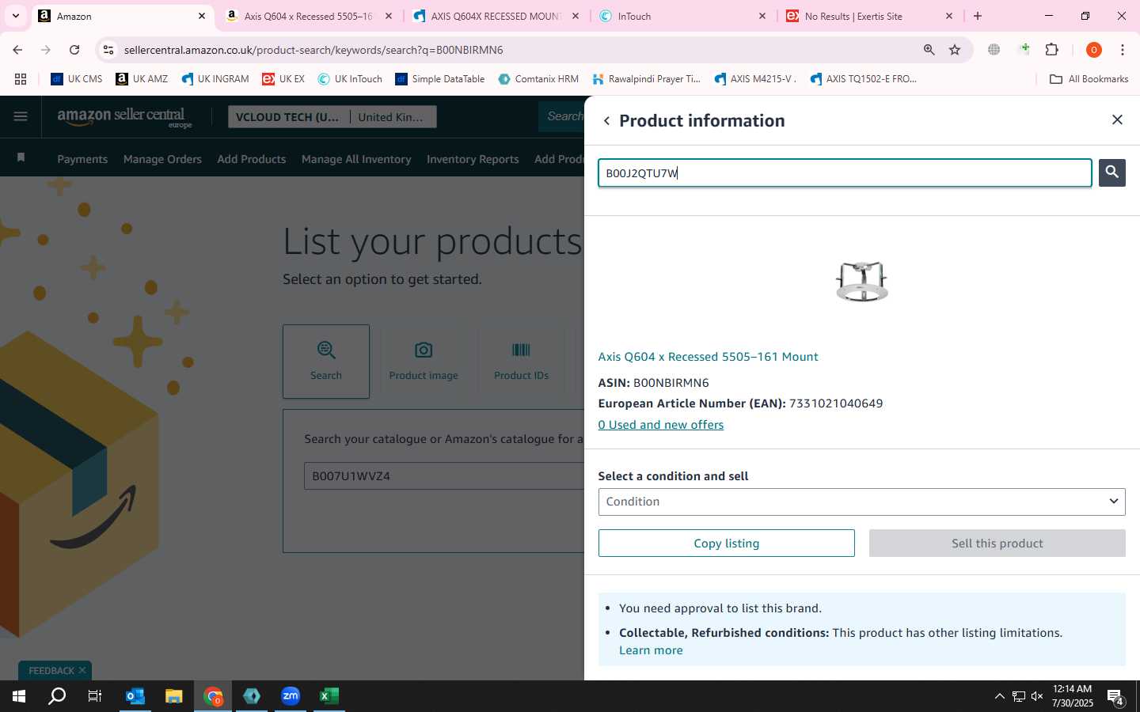Image resolution: width=1140 pixels, height=712 pixels.
Task: Dismiss the FEEDBACK tab with its X
Action: coord(82,671)
